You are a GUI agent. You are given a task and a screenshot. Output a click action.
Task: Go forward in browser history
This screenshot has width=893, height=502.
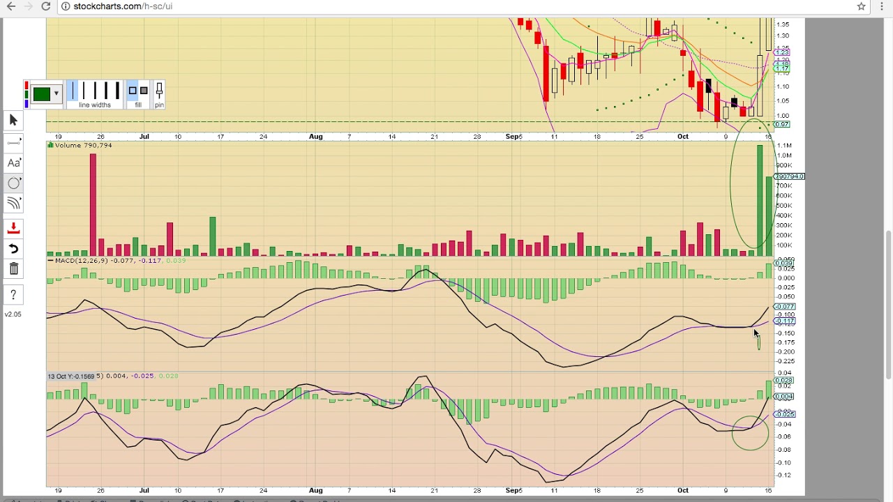(28, 6)
